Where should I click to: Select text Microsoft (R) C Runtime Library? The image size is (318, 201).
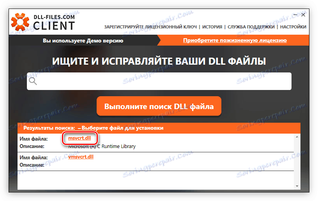(x=102, y=146)
